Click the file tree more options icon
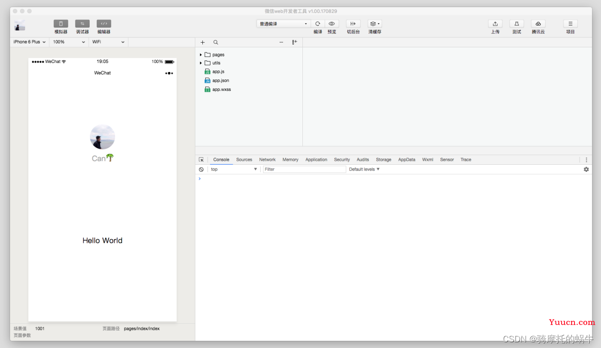The image size is (601, 348). pyautogui.click(x=281, y=42)
